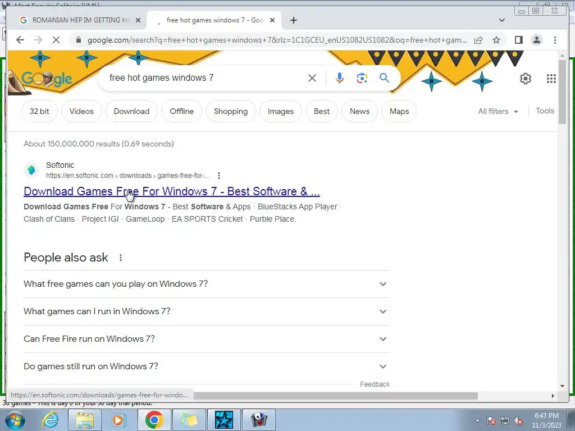The width and height of the screenshot is (575, 431).
Task: Switch to News results
Action: click(x=359, y=111)
